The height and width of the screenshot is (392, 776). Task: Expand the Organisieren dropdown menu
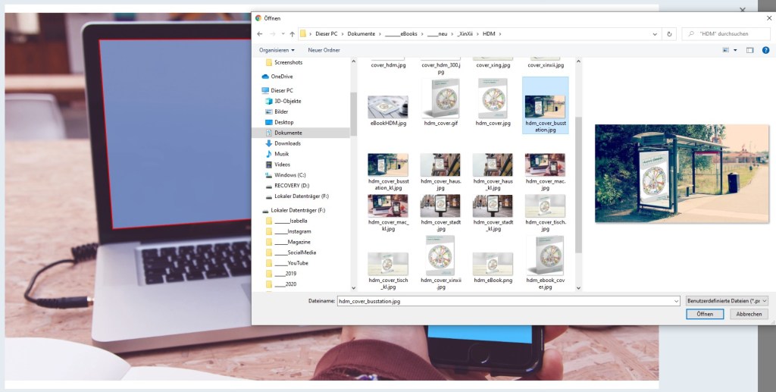pyautogui.click(x=277, y=50)
